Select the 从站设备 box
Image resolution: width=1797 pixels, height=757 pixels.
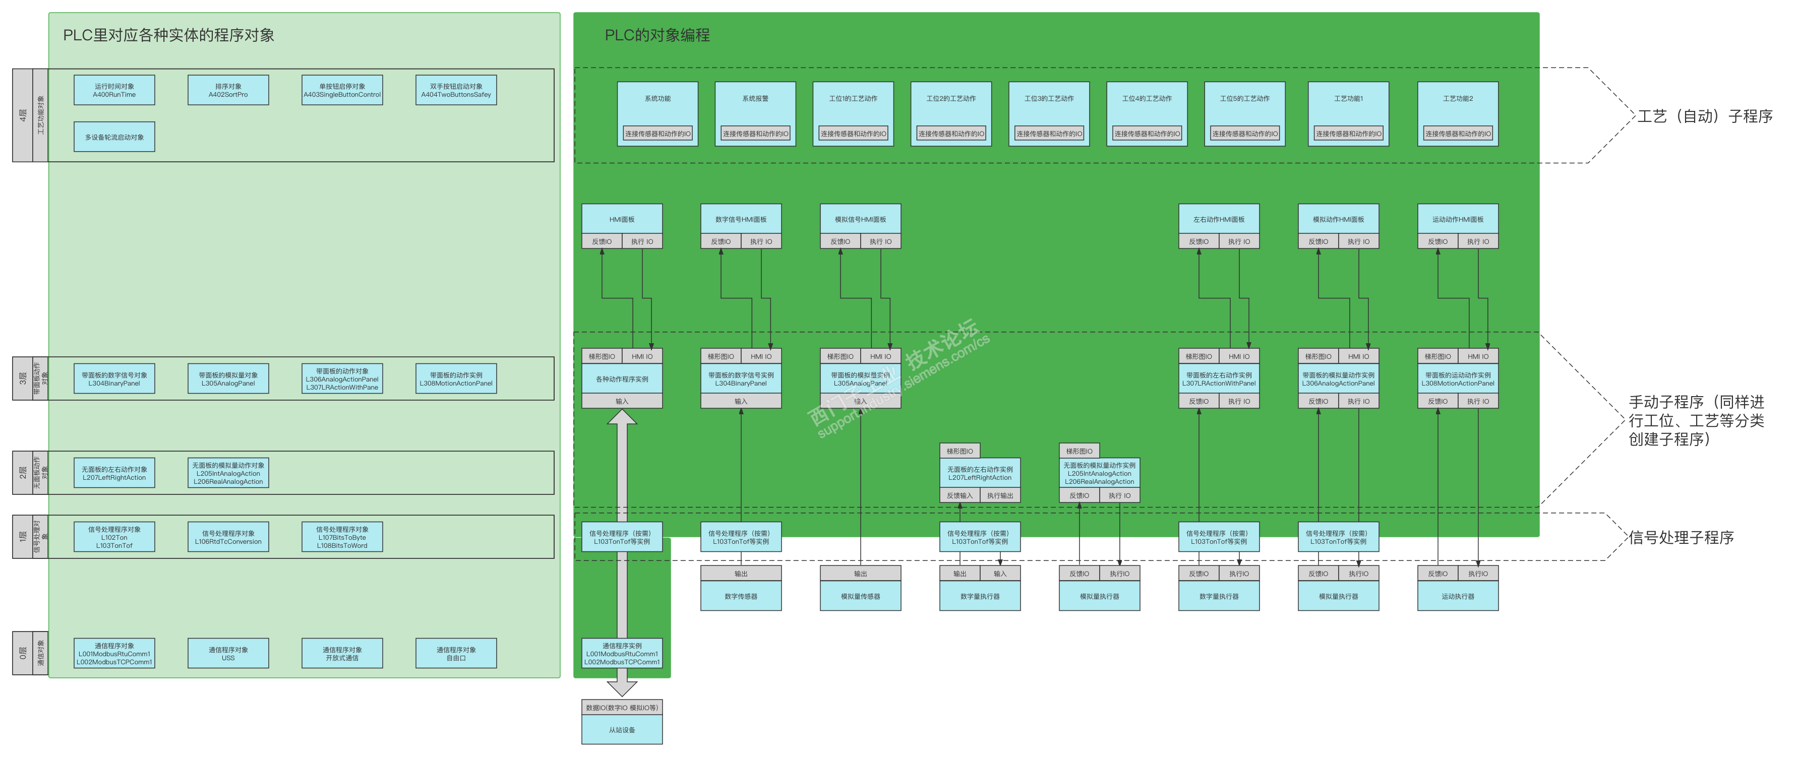coord(622,730)
